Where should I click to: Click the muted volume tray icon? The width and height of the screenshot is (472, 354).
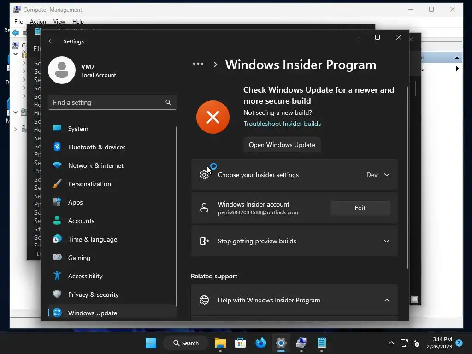coord(416,343)
